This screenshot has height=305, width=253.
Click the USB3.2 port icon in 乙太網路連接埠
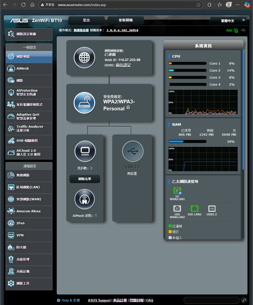pos(212,209)
